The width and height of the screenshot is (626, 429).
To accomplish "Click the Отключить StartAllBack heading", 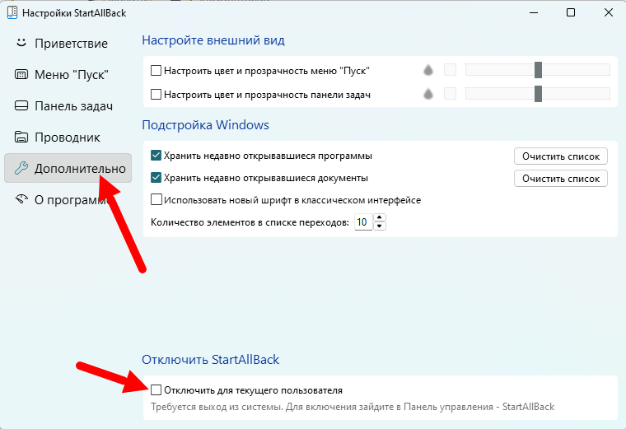I will click(x=210, y=360).
